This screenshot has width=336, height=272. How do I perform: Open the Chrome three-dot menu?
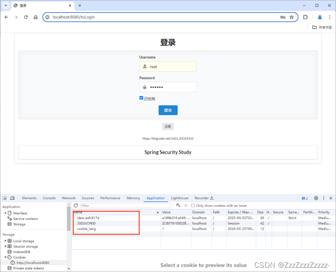coord(330,17)
